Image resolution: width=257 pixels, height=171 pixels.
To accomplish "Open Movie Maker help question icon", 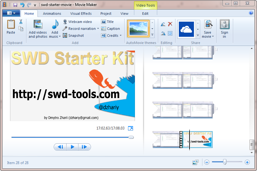I will [x=251, y=13].
